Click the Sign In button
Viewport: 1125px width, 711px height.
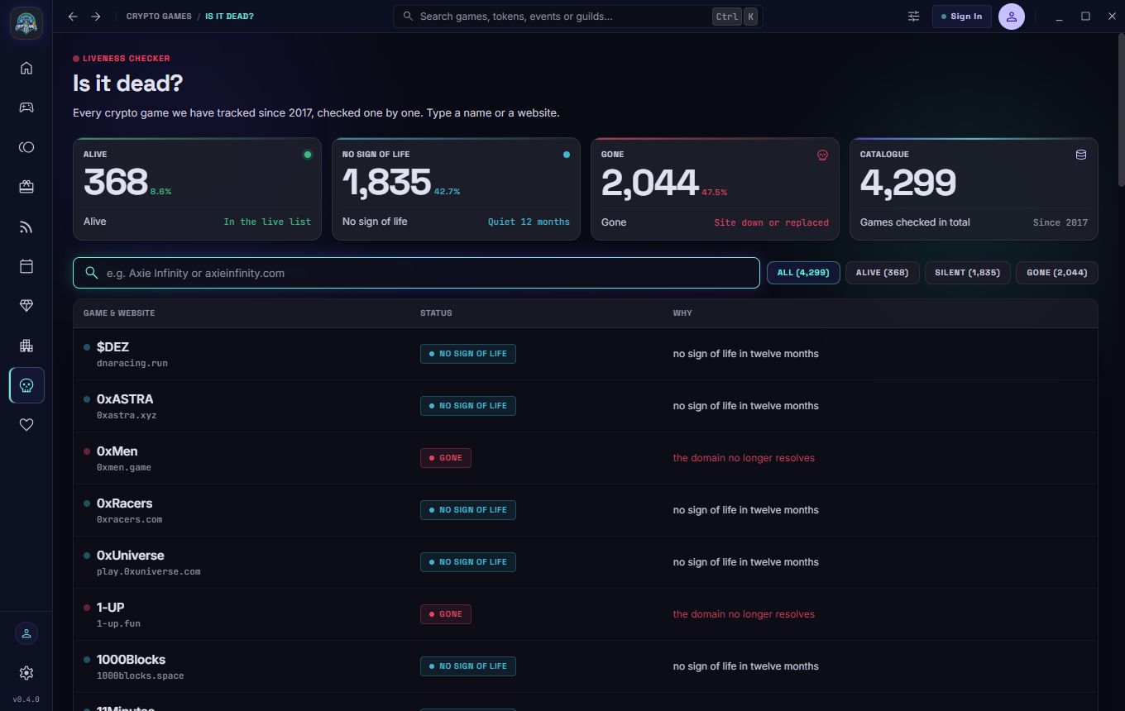961,17
